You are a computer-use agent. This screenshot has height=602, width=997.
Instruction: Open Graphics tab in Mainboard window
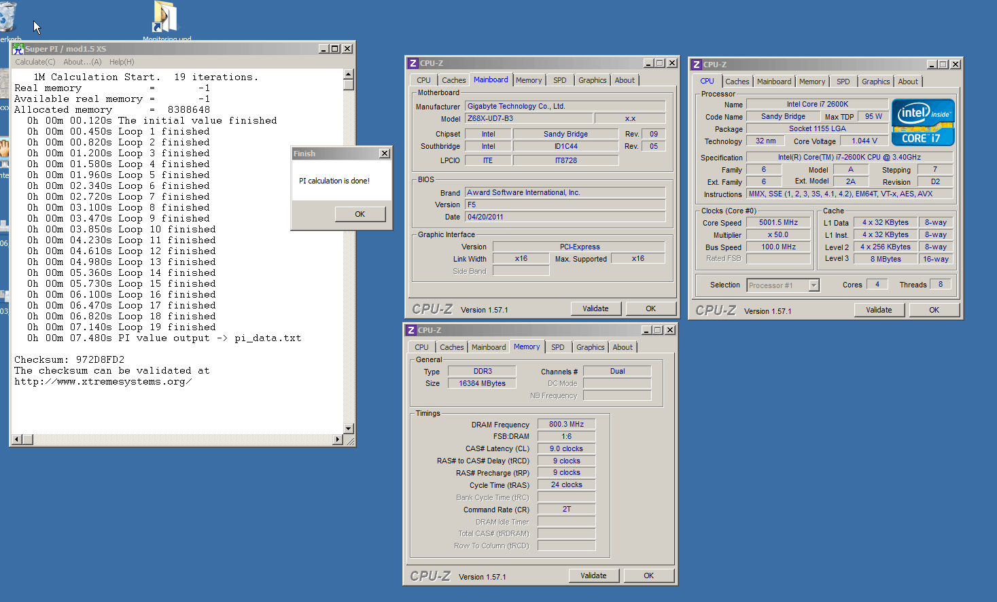(x=592, y=80)
